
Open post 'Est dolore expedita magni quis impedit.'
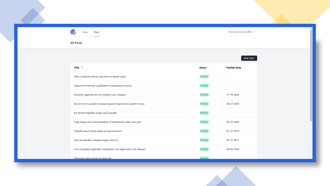point(96,113)
